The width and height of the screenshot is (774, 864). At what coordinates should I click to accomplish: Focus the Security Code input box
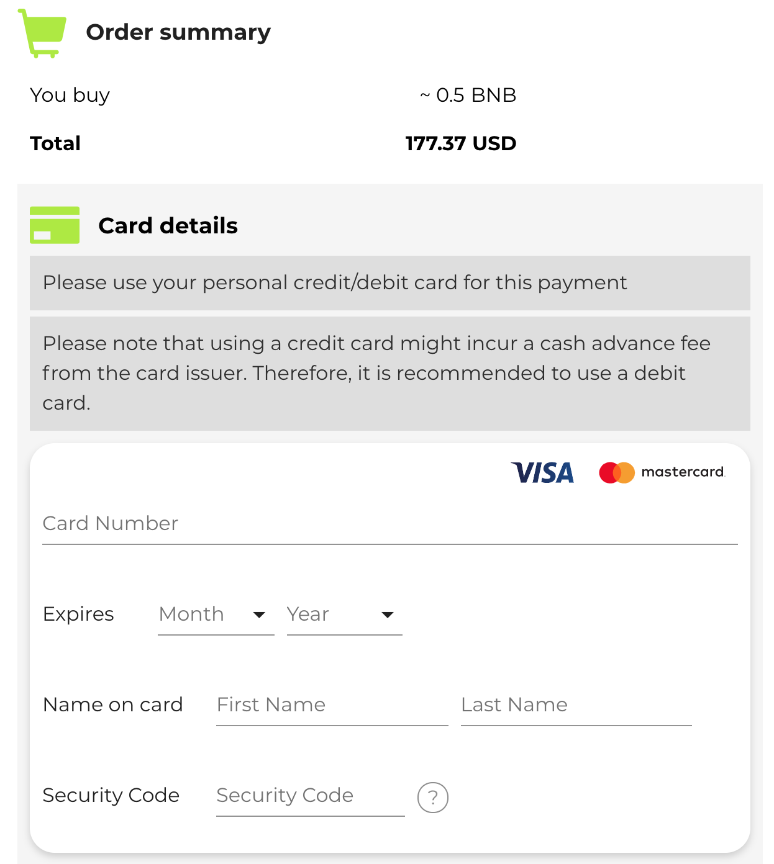[x=310, y=796]
